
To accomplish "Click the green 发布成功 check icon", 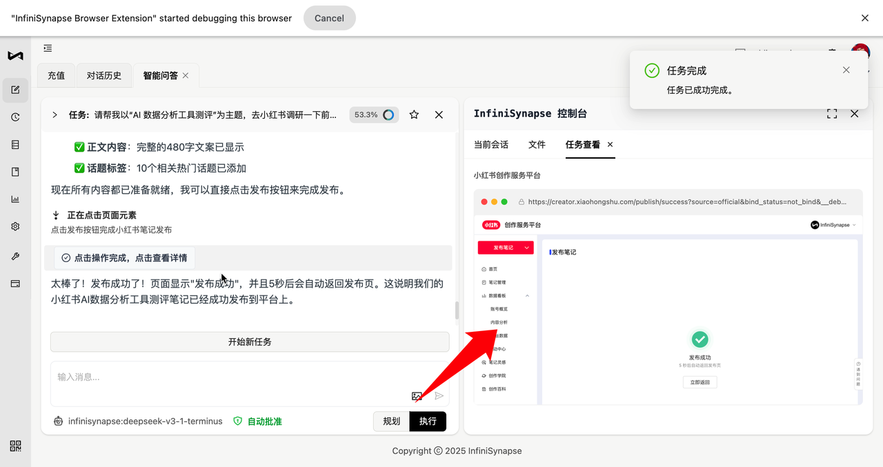I will point(700,339).
